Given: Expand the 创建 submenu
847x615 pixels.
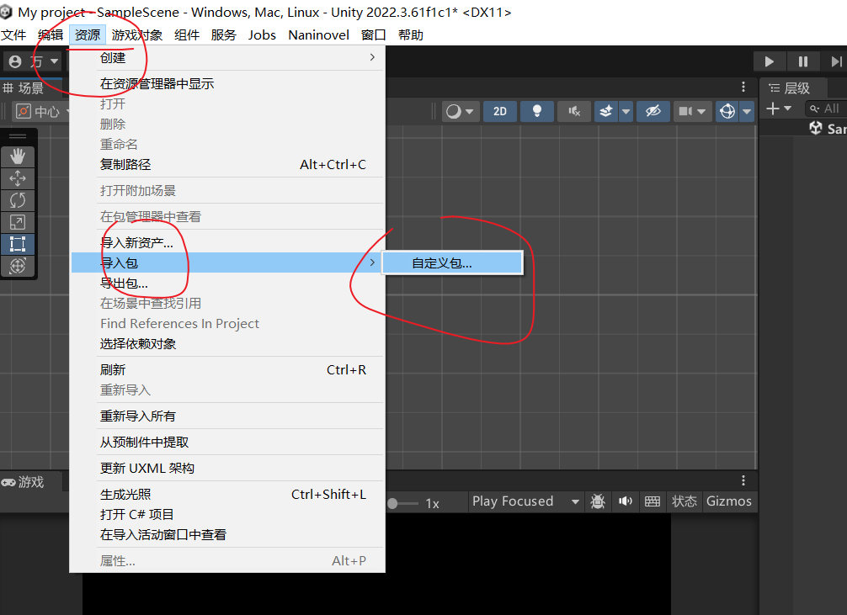Looking at the screenshot, I should click(227, 58).
